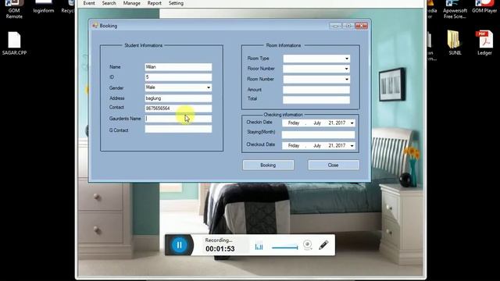The height and width of the screenshot is (281, 500).
Task: Open the Manage menu
Action: click(132, 3)
